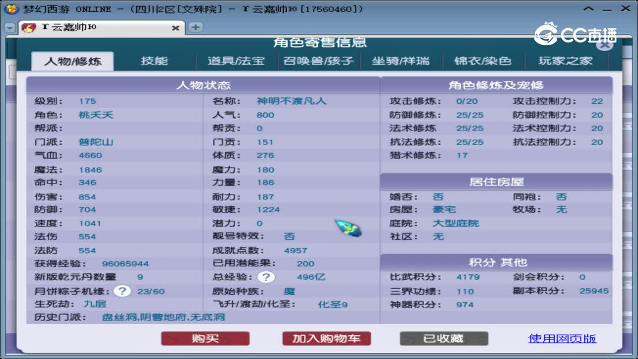638x359 pixels.
Task: Click the game icon in title bar
Action: coord(11,9)
